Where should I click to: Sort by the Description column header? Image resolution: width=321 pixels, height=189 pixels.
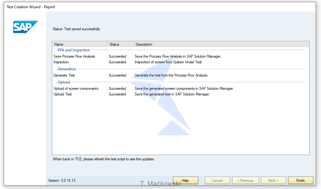tap(221, 44)
